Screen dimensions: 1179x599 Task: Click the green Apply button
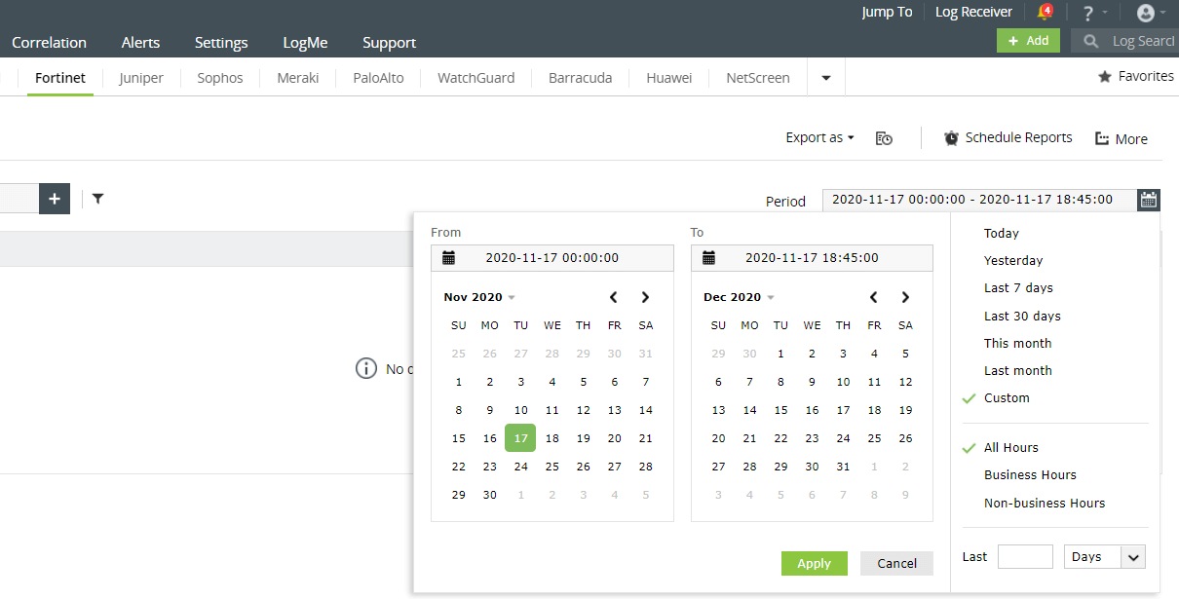click(x=815, y=564)
